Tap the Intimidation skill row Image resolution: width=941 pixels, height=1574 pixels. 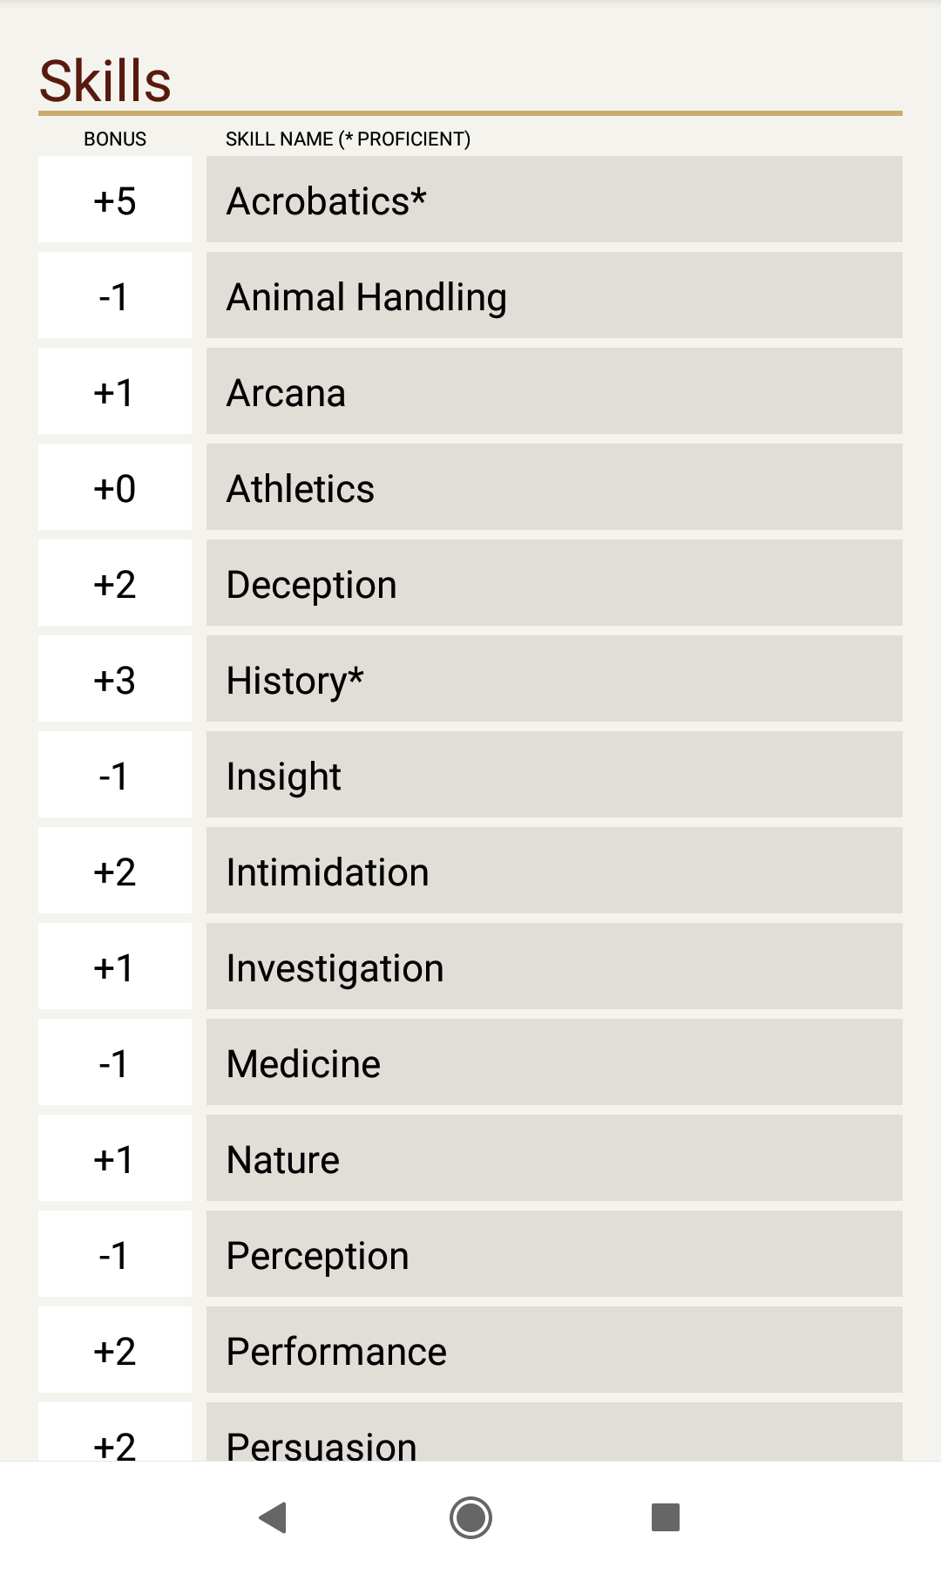(554, 871)
